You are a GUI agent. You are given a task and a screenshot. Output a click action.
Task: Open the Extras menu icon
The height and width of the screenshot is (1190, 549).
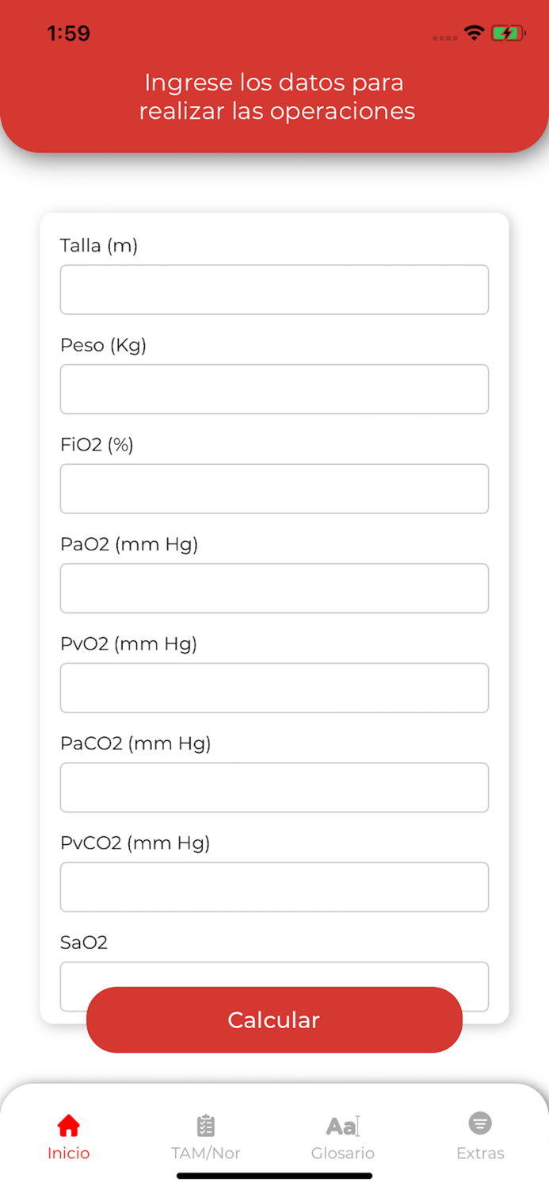(480, 1123)
